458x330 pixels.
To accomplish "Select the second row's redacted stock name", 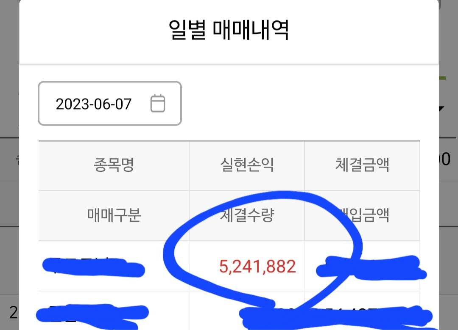I will [92, 315].
